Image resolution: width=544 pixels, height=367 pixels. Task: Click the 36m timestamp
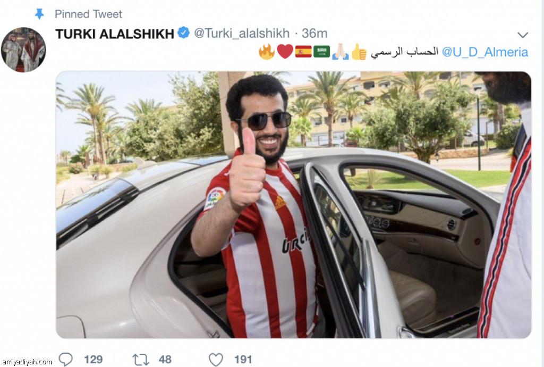tap(314, 34)
